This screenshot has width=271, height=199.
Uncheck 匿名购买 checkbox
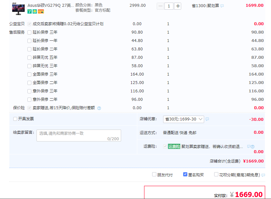[185, 174]
